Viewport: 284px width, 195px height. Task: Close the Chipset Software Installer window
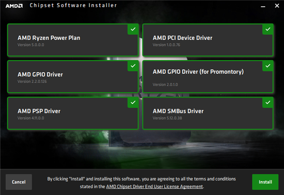(277, 6)
